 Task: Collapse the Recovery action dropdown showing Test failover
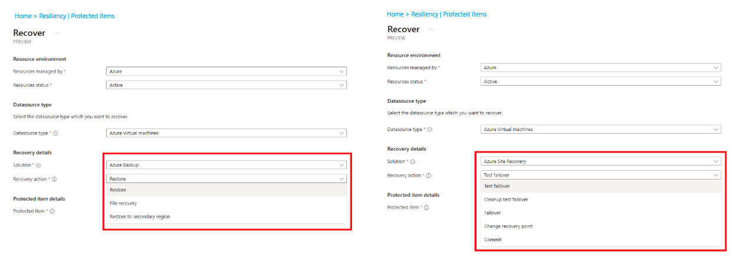point(600,175)
